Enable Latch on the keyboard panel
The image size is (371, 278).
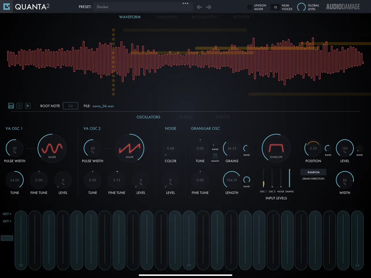pyautogui.click(x=7, y=238)
